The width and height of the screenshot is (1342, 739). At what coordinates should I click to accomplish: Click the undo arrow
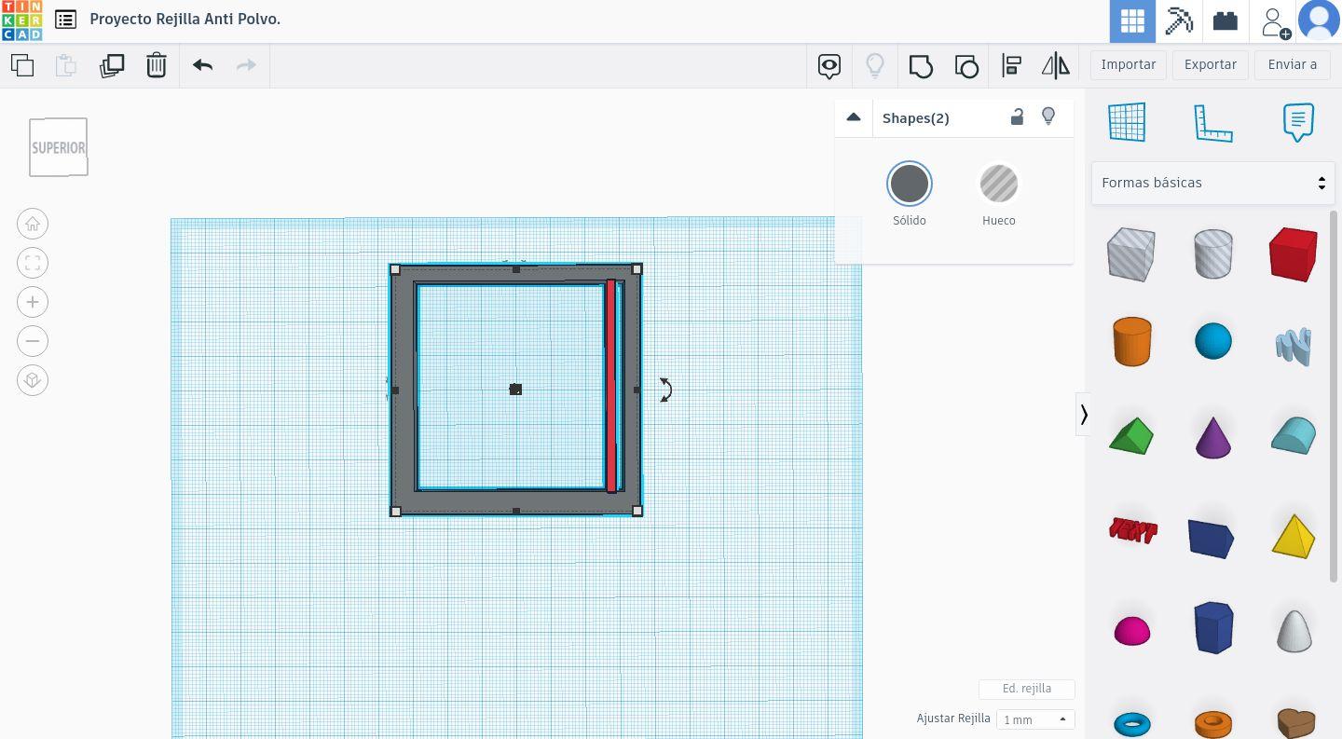202,65
